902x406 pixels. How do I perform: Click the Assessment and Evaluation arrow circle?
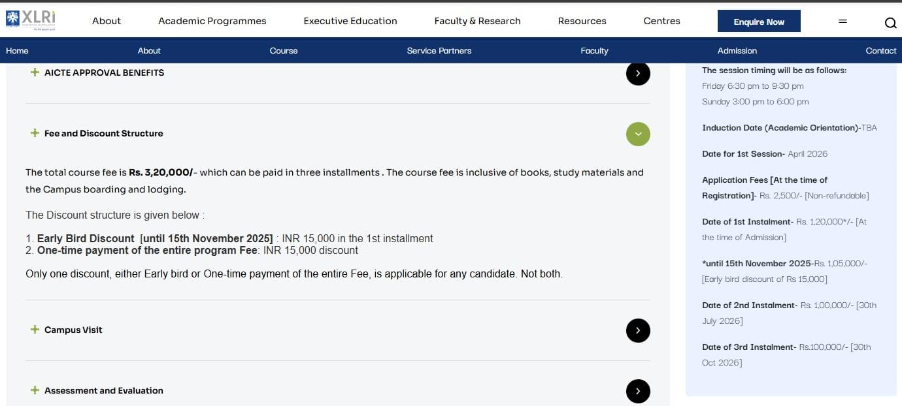pyautogui.click(x=638, y=391)
